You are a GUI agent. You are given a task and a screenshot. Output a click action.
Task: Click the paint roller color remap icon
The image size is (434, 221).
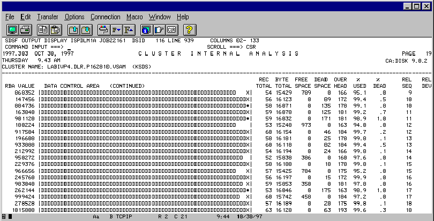pos(104,29)
